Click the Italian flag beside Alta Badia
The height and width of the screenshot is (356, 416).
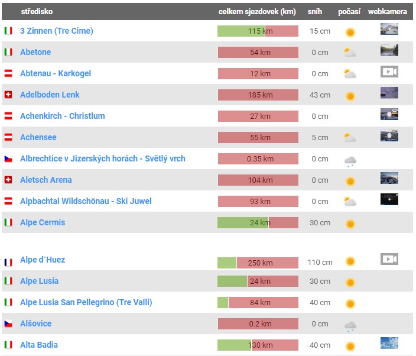point(8,345)
